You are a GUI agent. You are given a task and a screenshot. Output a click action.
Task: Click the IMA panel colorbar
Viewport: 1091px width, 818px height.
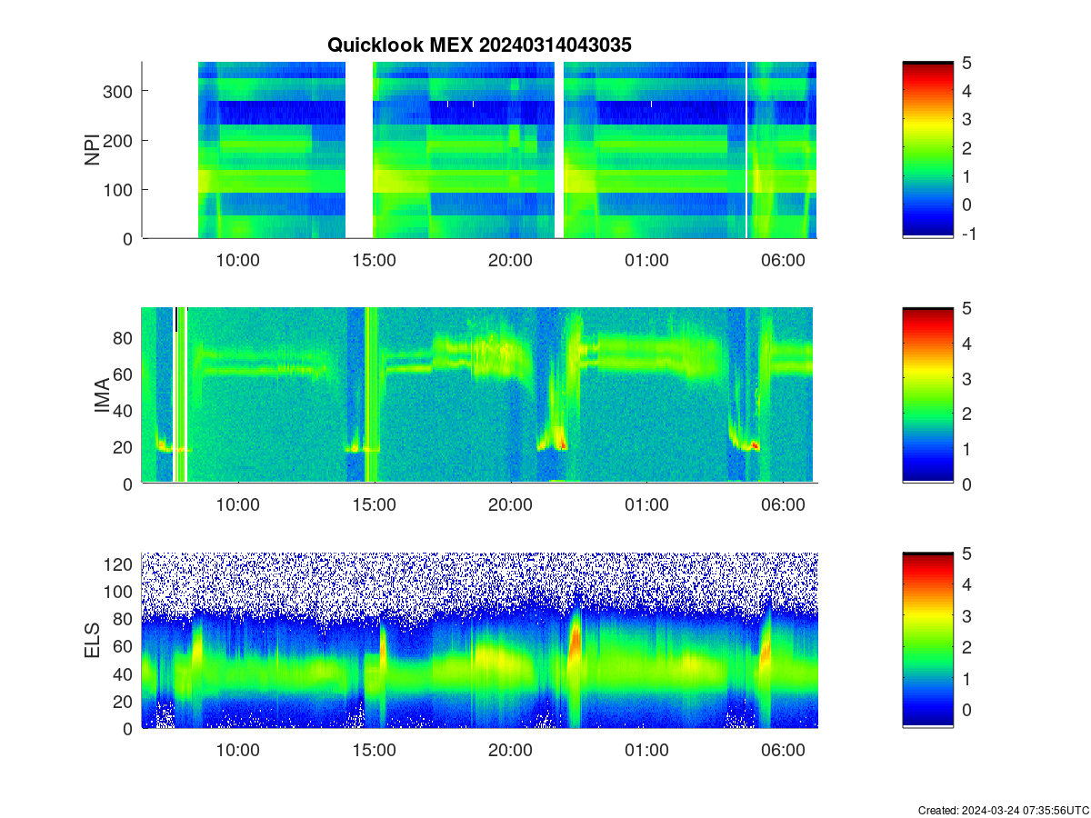(928, 395)
